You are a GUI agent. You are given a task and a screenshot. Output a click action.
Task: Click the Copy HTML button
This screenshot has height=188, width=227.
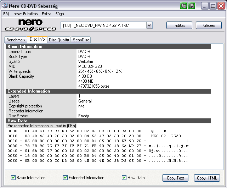(x=207, y=178)
